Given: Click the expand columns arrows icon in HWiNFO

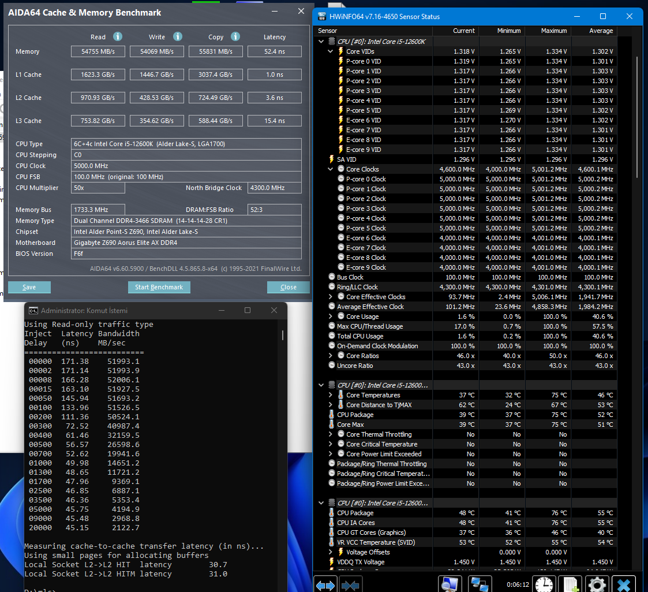Looking at the screenshot, I should (x=325, y=584).
